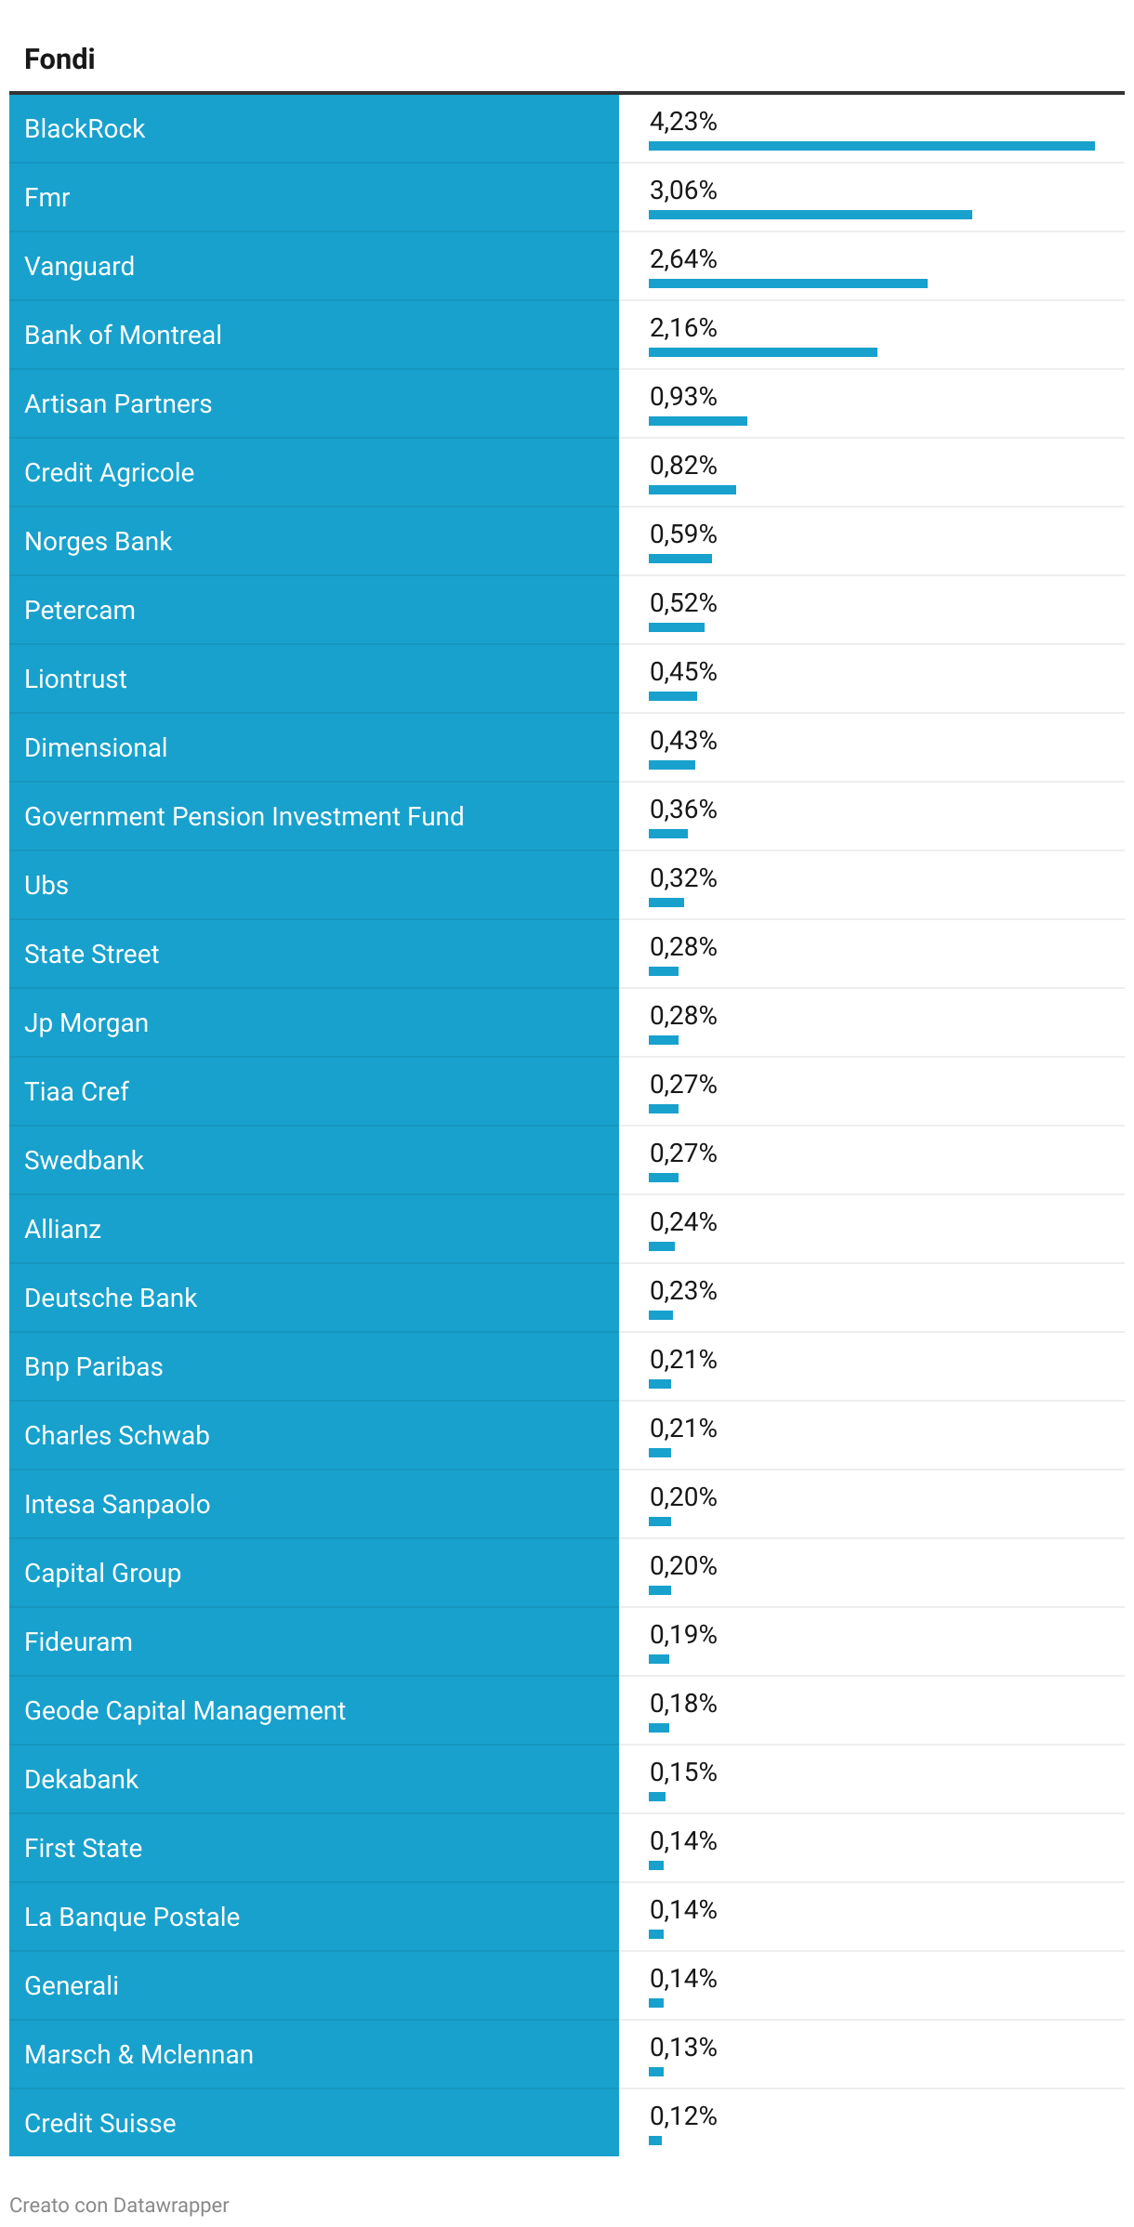The width and height of the screenshot is (1134, 2227).
Task: Select the Deutsche Bank row label
Action: click(111, 1298)
